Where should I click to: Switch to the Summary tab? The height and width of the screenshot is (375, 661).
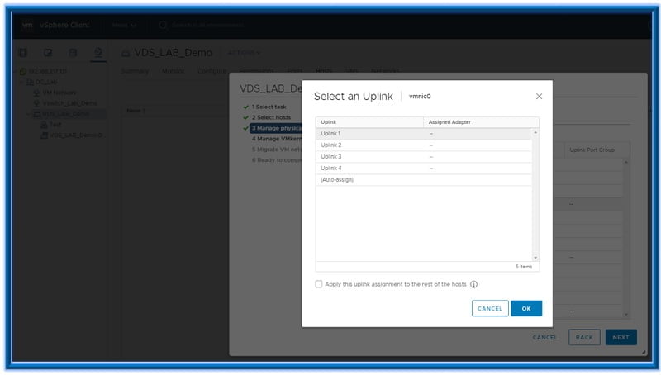(x=135, y=71)
